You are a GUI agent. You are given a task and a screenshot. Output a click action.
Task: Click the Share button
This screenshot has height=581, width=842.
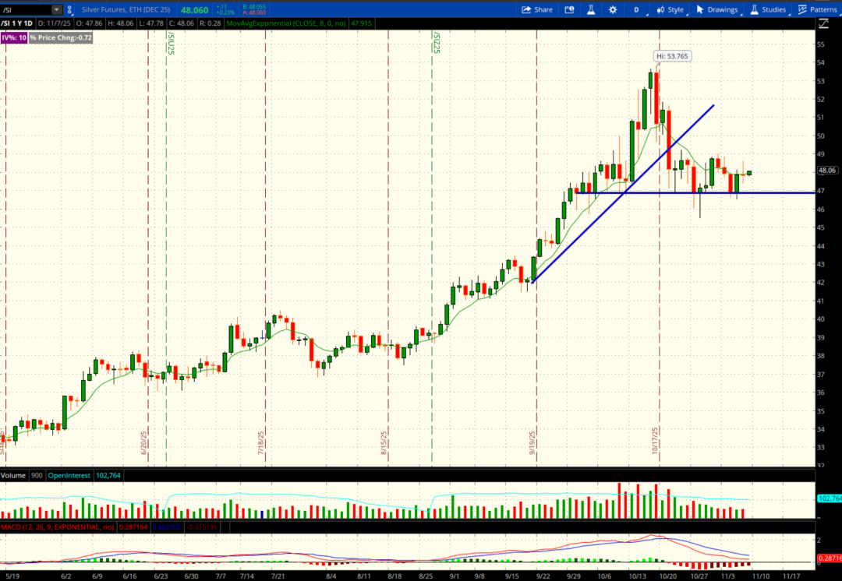[x=537, y=9]
